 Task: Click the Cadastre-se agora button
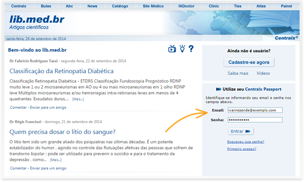point(249,62)
